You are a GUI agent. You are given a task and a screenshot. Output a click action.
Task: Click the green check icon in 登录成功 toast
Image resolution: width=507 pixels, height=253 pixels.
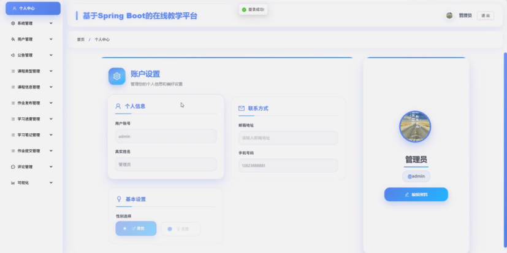click(x=244, y=10)
